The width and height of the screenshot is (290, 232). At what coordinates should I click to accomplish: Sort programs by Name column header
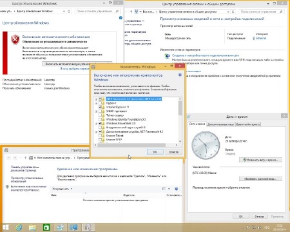point(53,195)
